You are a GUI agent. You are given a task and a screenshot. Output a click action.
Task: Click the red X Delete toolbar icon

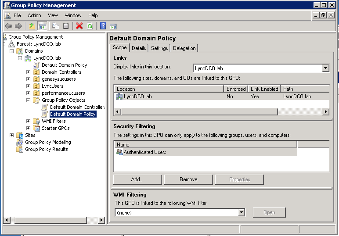click(x=79, y=26)
